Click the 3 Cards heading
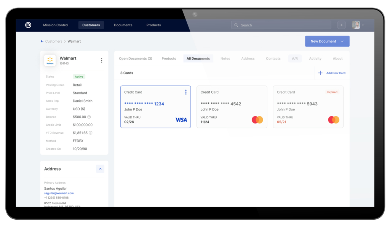This screenshot has height=227, width=390. click(x=126, y=73)
